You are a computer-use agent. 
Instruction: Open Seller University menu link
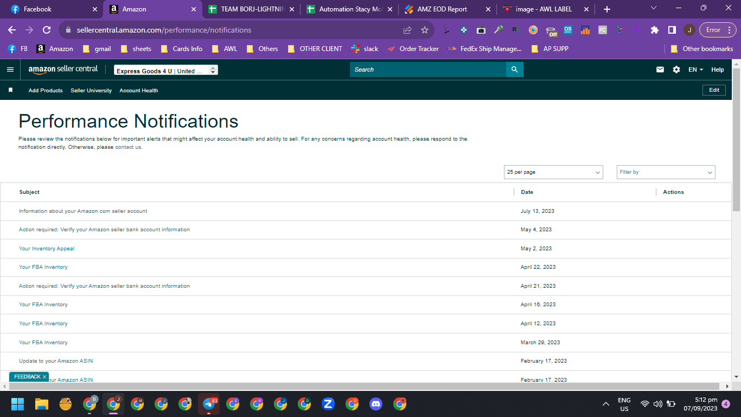point(91,91)
